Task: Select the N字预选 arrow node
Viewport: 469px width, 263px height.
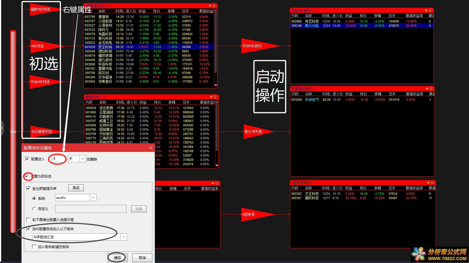Action: [x=40, y=46]
